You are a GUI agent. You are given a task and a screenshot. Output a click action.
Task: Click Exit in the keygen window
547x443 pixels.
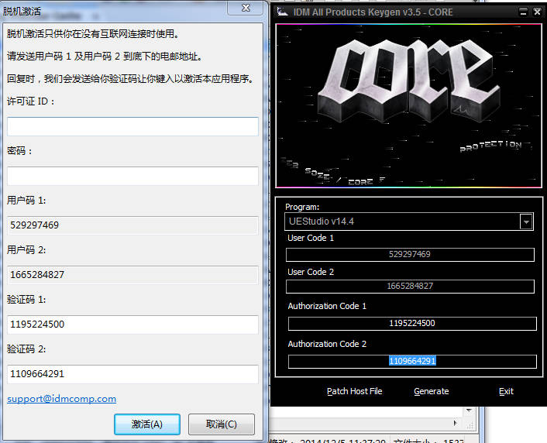click(506, 391)
